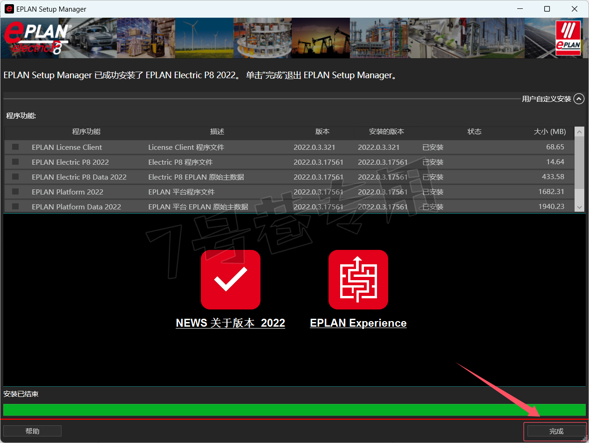The image size is (589, 443).
Task: Select the EPLAN Platform Data 2022 name
Action: point(76,207)
